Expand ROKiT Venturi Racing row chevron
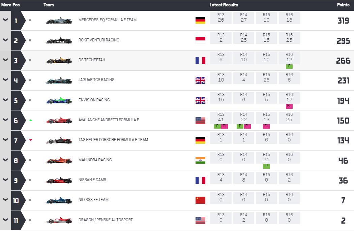Image resolution: width=354 pixels, height=231 pixels. [5, 40]
